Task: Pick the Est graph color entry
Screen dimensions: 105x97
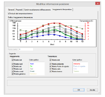Action: click(x=31, y=66)
